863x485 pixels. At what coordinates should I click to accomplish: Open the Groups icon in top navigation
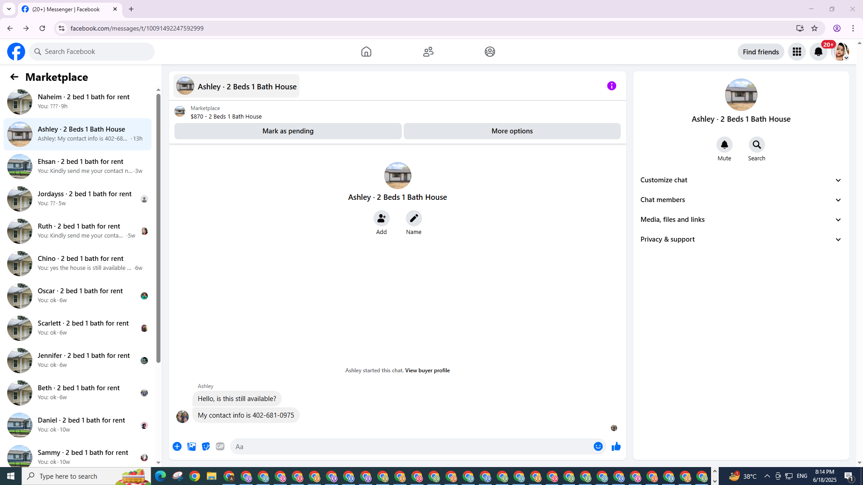tap(490, 52)
